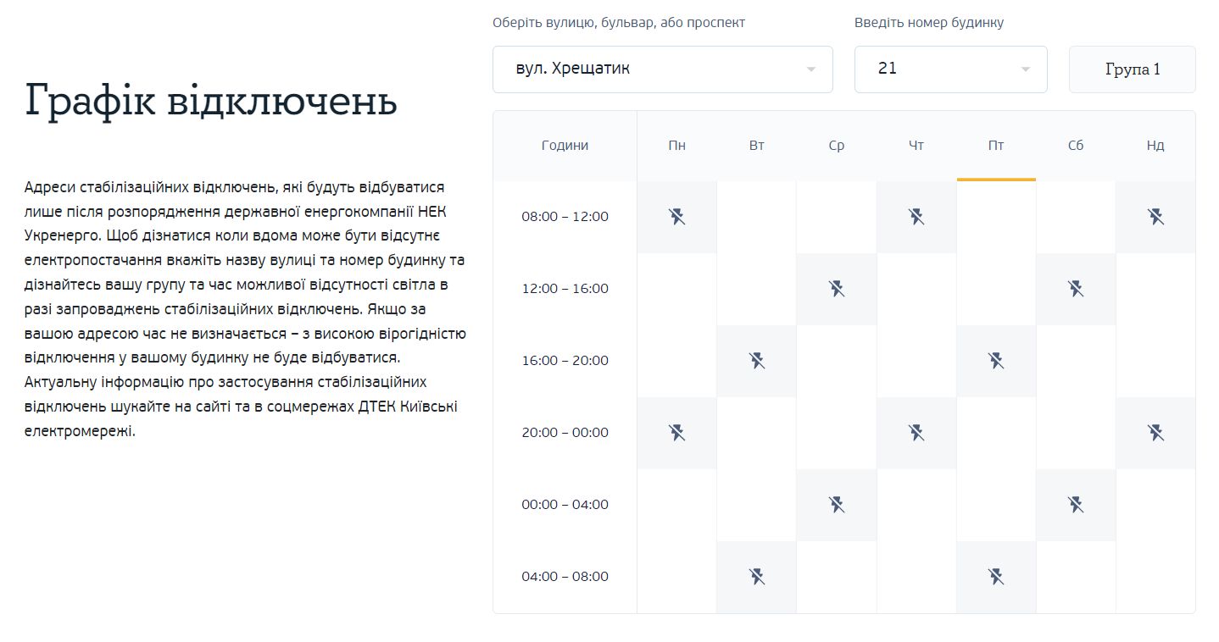The width and height of the screenshot is (1219, 642).
Task: Click the house number field with 21
Action: (x=932, y=69)
